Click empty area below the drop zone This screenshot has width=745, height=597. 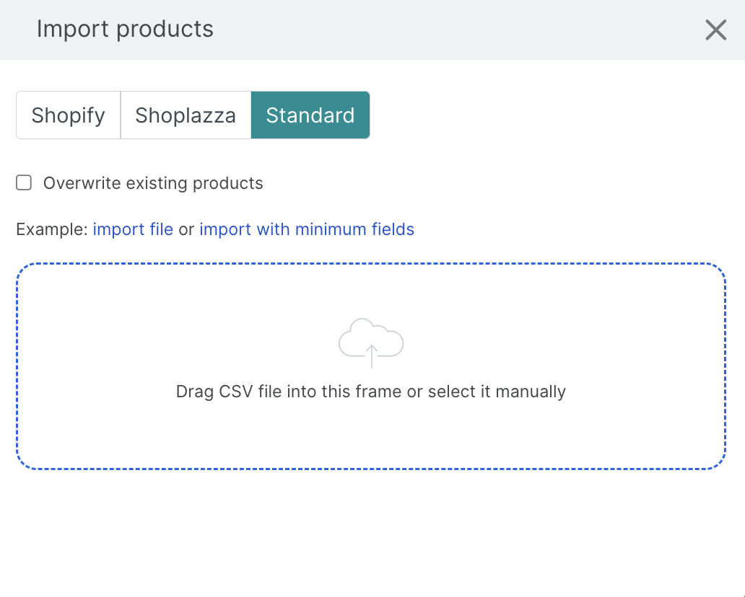click(x=371, y=534)
